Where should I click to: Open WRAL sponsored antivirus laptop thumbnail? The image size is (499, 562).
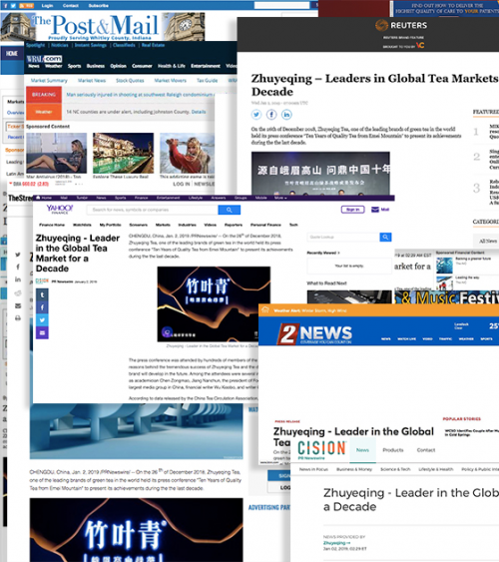click(56, 153)
